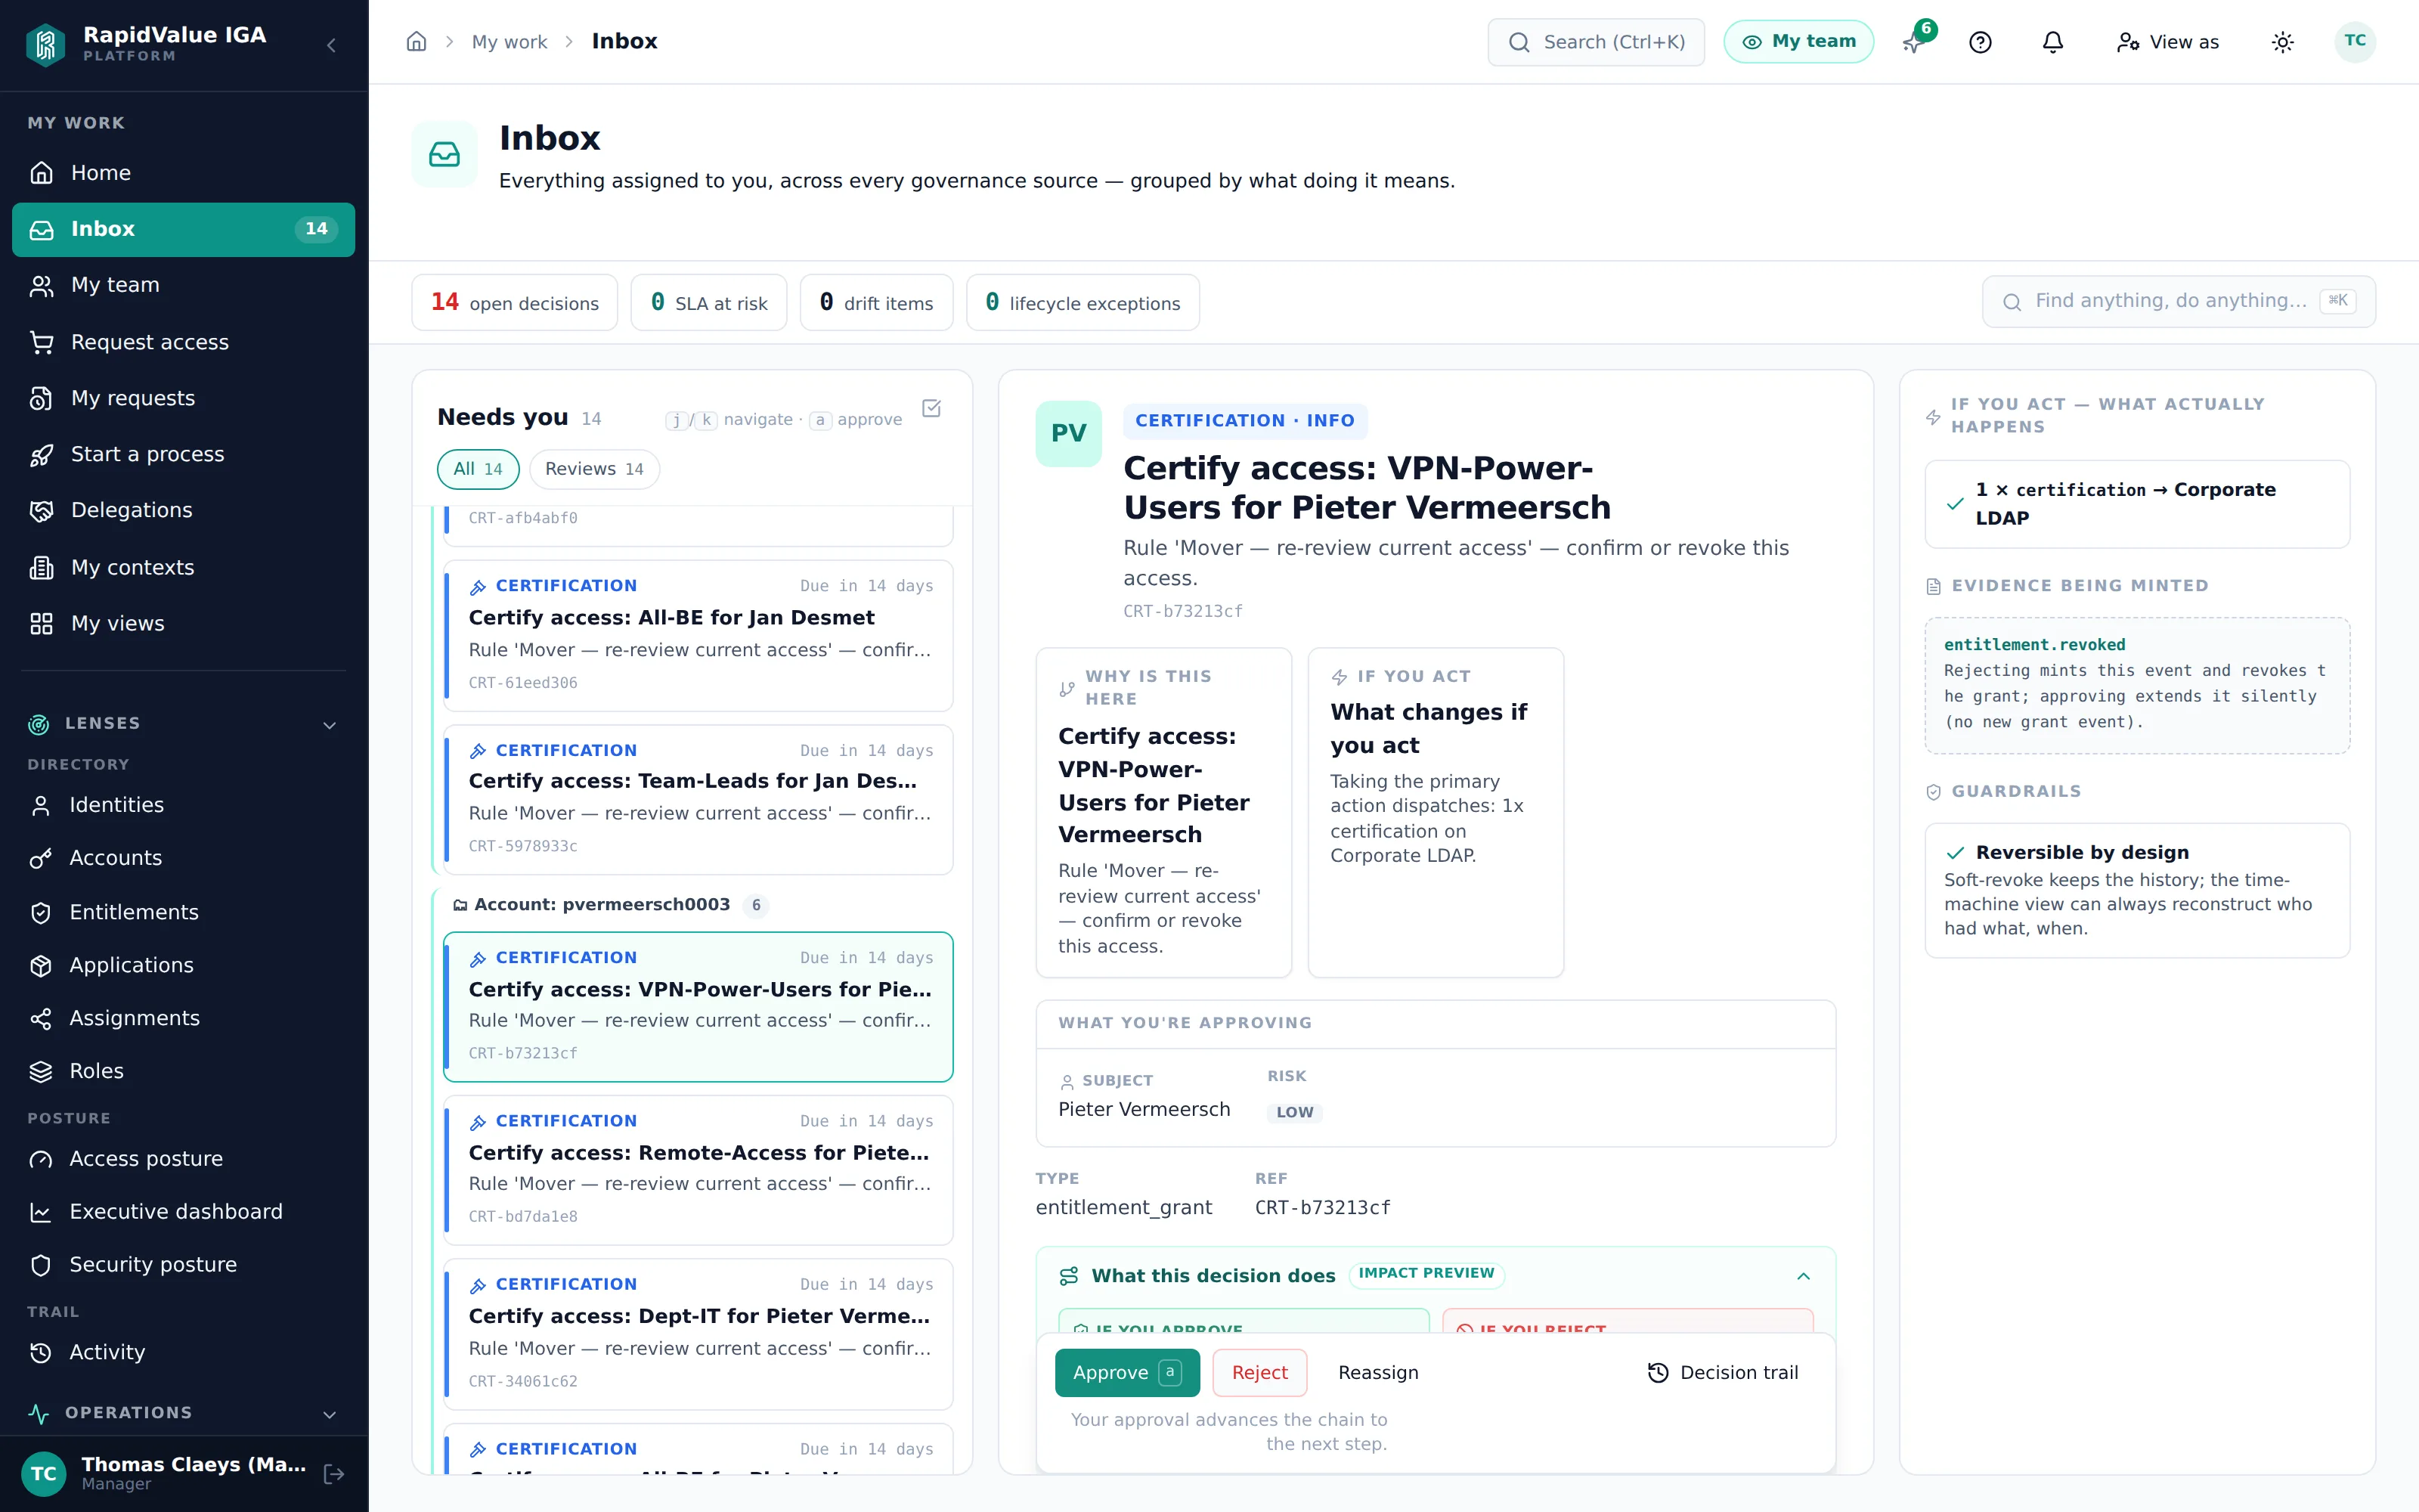Click the Reject button
2419x1512 pixels.
[1259, 1373]
